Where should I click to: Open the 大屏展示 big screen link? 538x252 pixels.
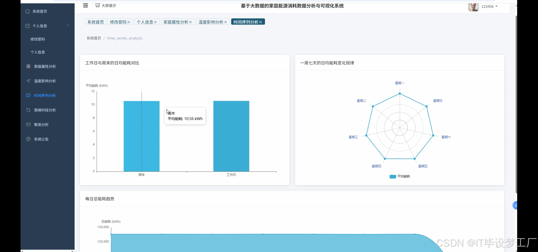pyautogui.click(x=109, y=6)
